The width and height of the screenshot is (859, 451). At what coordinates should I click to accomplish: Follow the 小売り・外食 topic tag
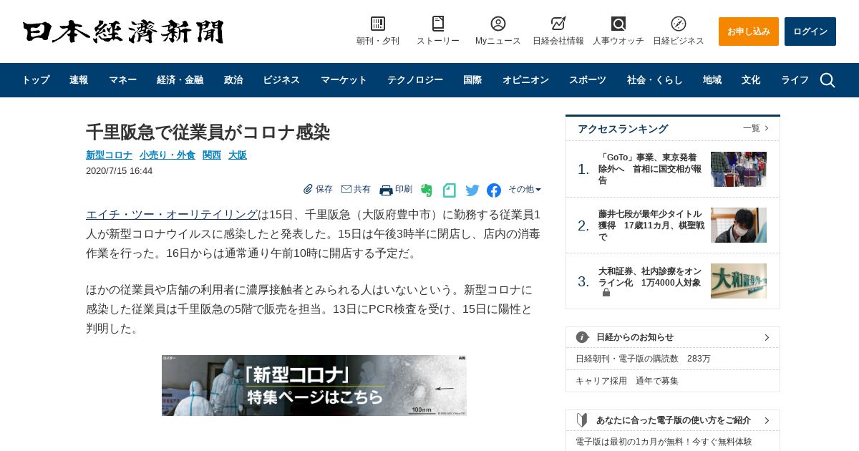[x=168, y=155]
